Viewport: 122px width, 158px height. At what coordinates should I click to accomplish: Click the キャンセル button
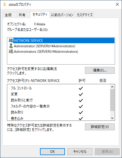click(80, 152)
